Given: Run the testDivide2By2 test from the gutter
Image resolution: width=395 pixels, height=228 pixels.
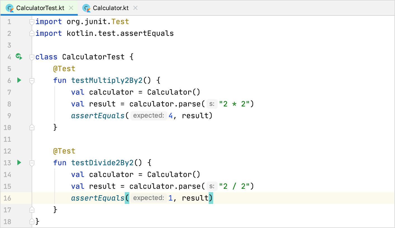Looking at the screenshot, I should (x=19, y=163).
